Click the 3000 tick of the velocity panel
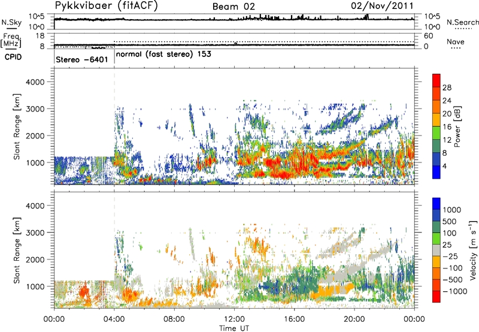 [x=35, y=233]
